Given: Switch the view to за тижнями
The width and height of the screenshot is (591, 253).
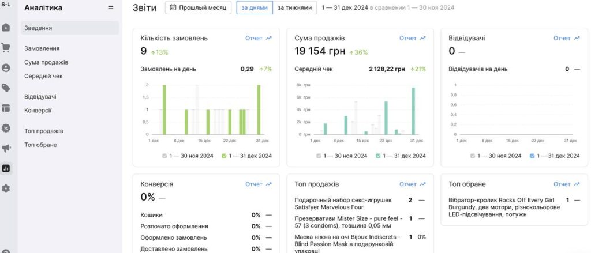Looking at the screenshot, I should [295, 7].
